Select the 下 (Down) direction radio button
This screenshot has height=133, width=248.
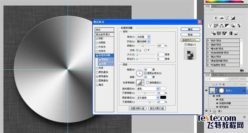tap(145, 50)
